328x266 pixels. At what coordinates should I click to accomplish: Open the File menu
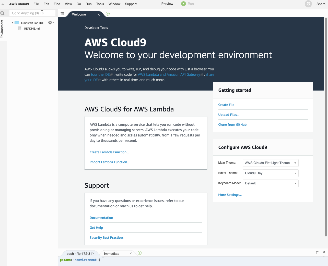point(36,4)
